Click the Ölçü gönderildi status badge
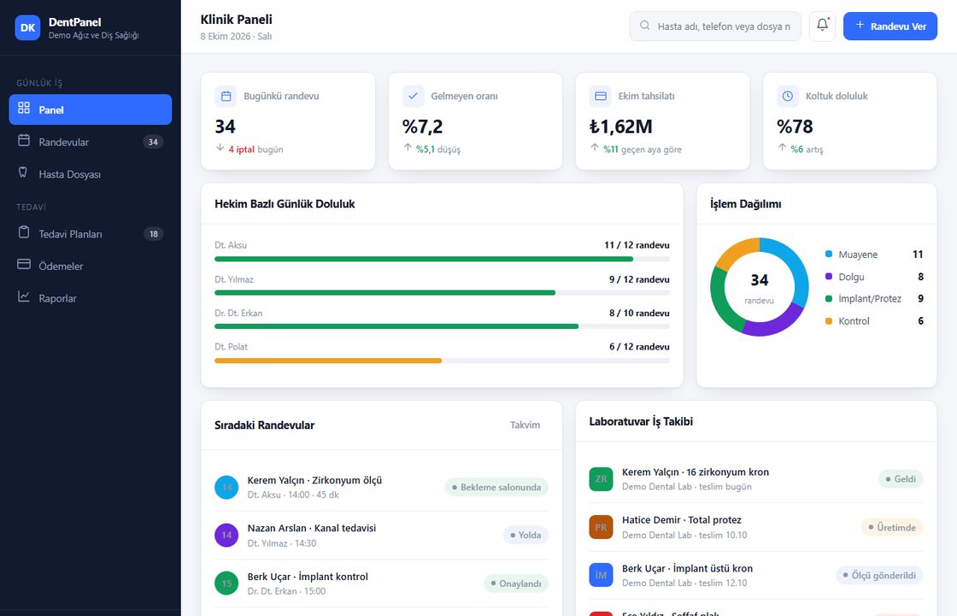This screenshot has width=957, height=616. [x=879, y=575]
